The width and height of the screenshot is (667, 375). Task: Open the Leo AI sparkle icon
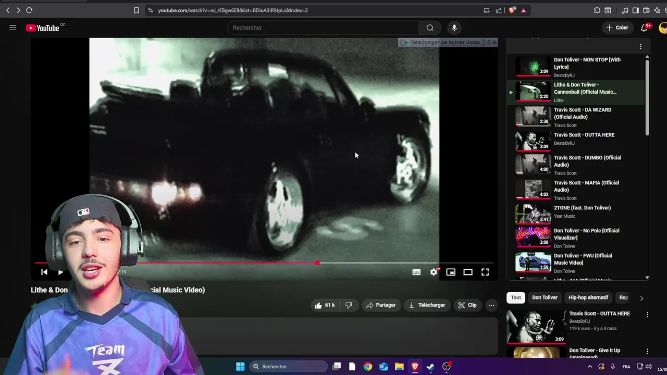656,10
